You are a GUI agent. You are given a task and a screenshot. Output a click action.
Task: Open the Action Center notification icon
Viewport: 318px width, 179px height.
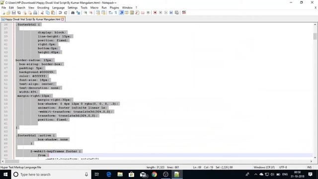[310, 175]
